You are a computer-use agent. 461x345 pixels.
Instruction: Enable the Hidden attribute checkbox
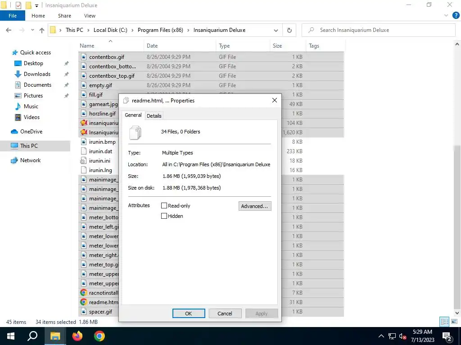(x=164, y=216)
